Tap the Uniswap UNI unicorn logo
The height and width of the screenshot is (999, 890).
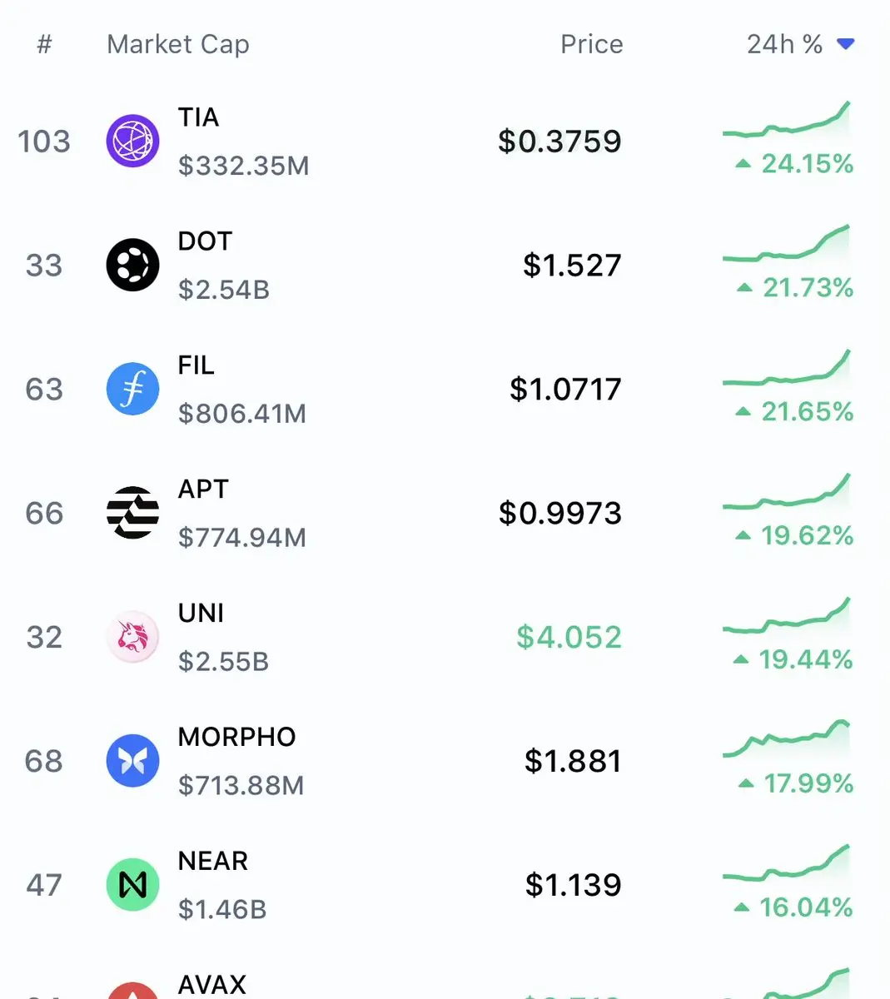[x=133, y=637]
